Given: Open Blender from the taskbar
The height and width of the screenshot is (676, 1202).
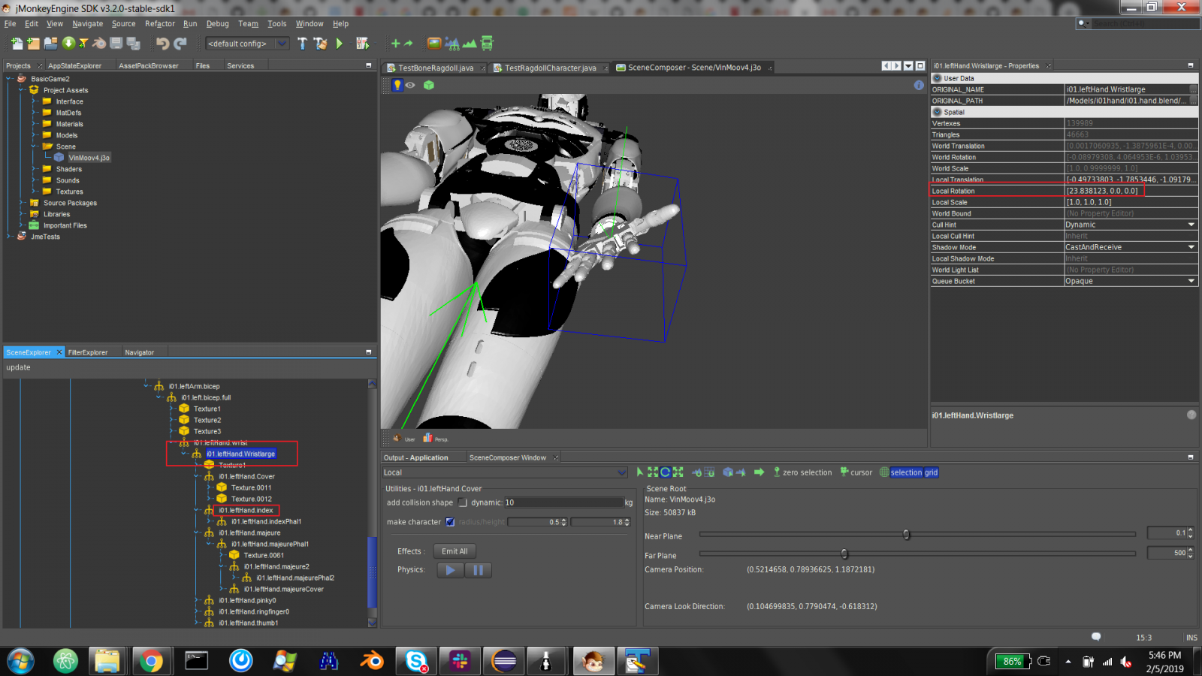Looking at the screenshot, I should point(372,661).
